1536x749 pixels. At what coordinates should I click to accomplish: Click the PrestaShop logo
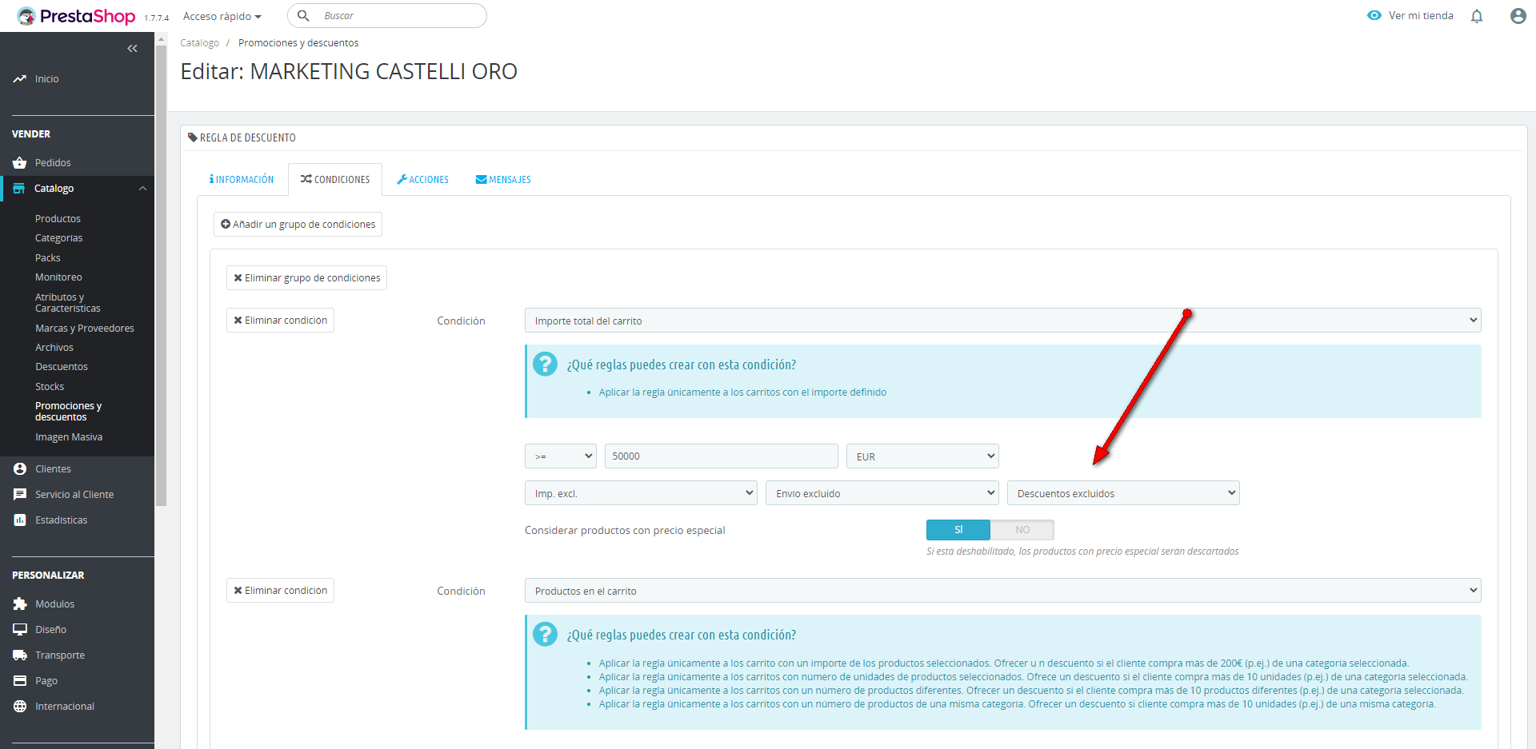(x=76, y=16)
